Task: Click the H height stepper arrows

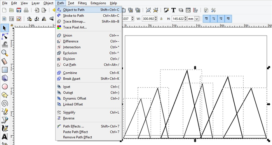Action: (186, 19)
